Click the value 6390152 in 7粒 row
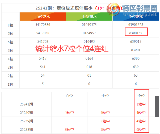The height and width of the screenshot is (134, 160). coord(136,33)
